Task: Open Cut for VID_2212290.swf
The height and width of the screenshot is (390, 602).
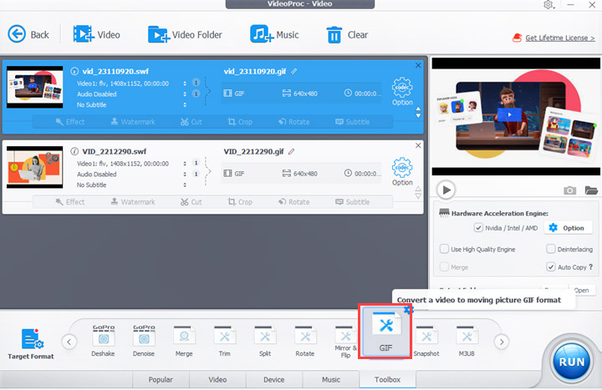Action: tap(191, 202)
